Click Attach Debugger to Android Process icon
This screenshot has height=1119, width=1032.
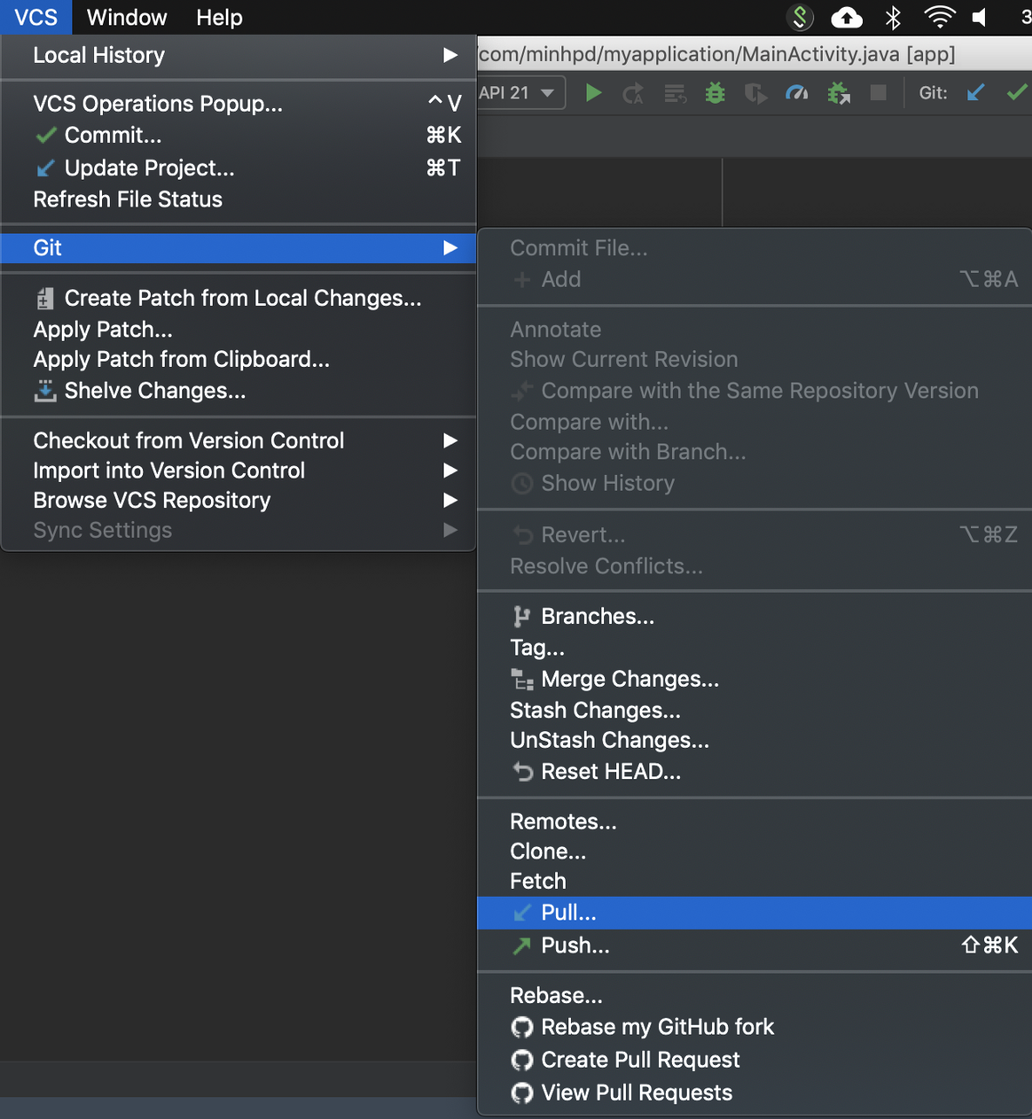[x=838, y=92]
